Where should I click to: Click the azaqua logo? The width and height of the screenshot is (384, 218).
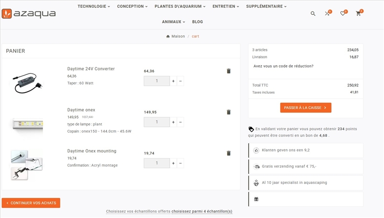pos(29,14)
